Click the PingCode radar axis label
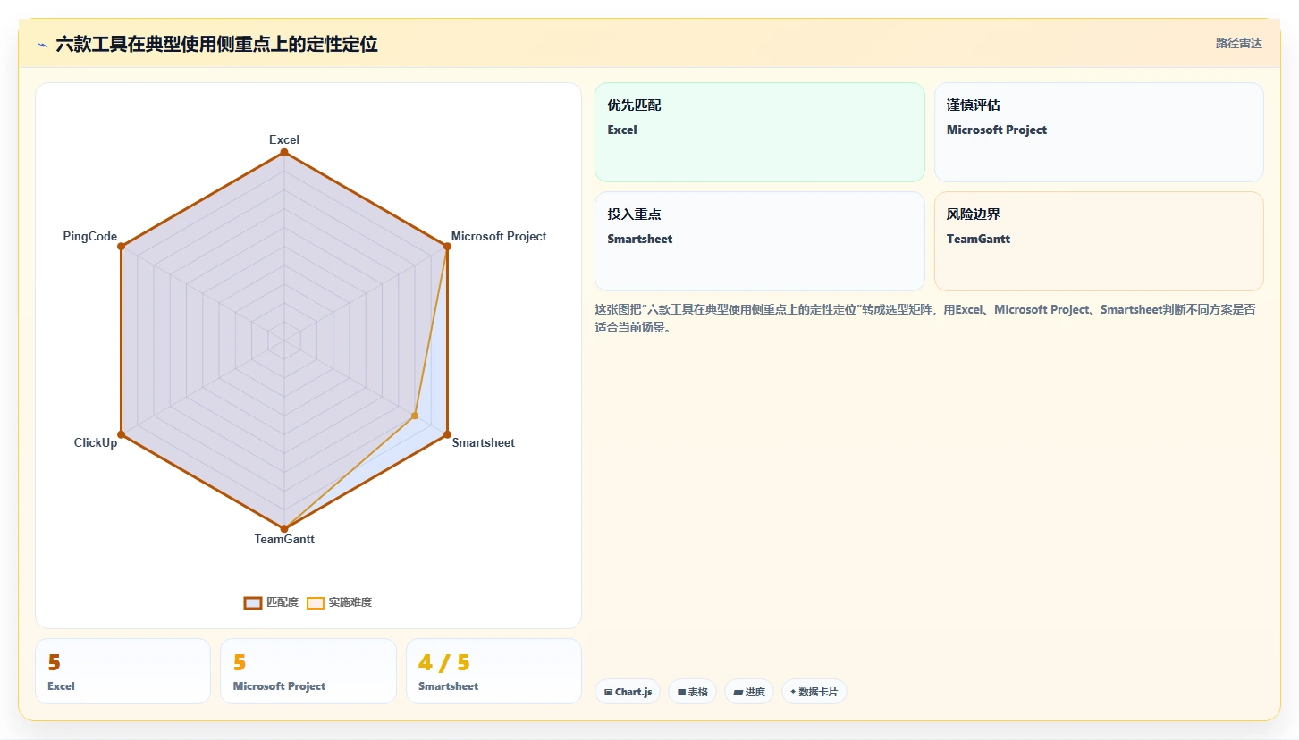 90,236
